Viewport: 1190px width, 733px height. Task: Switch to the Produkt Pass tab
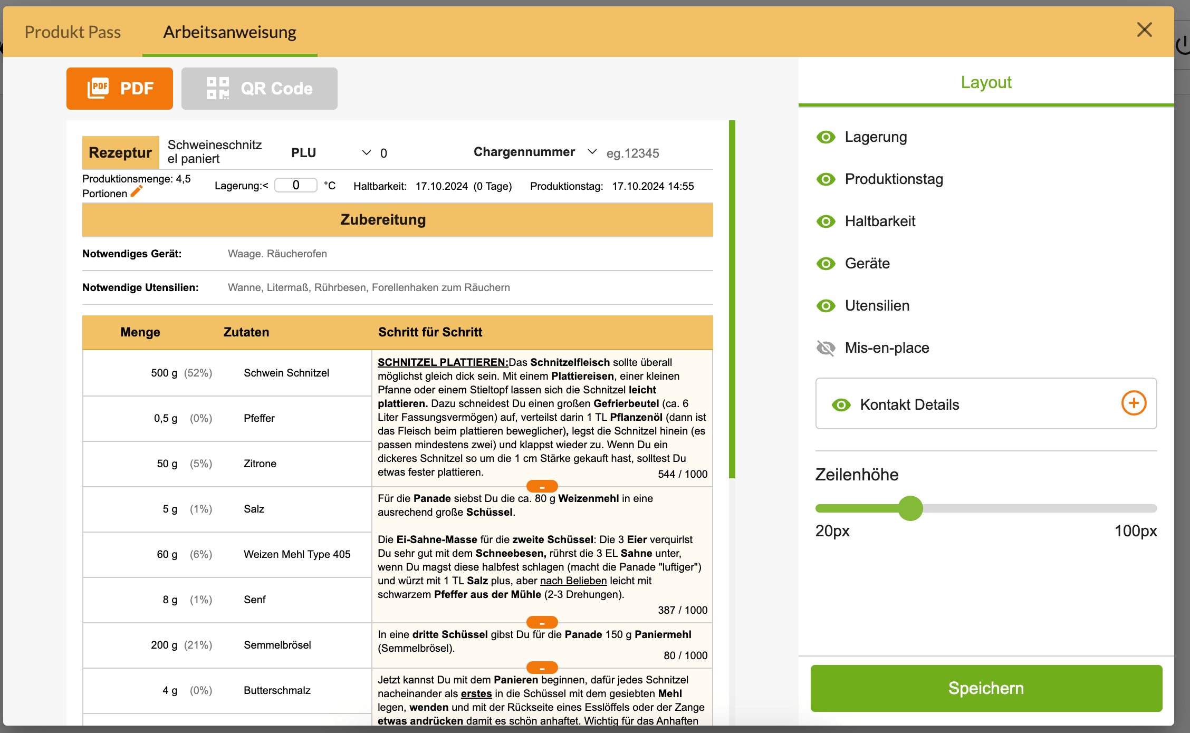[x=73, y=32]
